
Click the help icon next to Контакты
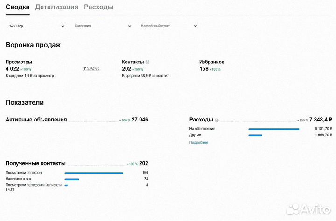[147, 62]
